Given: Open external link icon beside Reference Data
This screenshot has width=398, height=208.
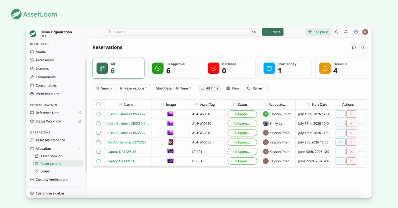Looking at the screenshot, I should pyautogui.click(x=80, y=113).
